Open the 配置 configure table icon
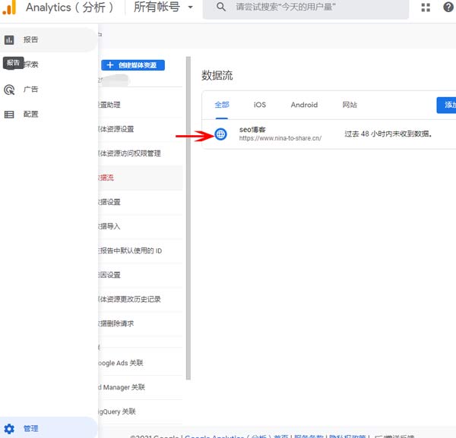Viewport: 456px width, 438px height. click(x=9, y=115)
